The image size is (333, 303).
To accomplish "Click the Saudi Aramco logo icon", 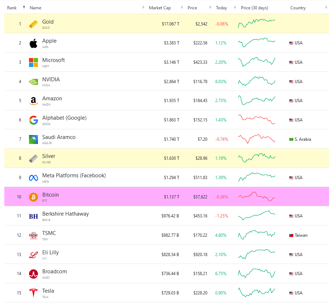I will [x=33, y=139].
